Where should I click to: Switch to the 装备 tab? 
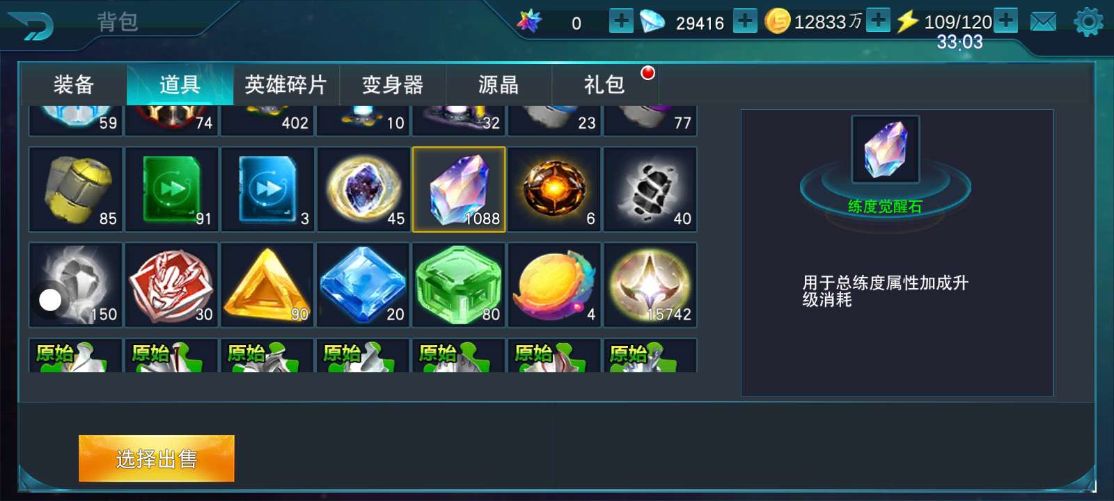[x=74, y=85]
